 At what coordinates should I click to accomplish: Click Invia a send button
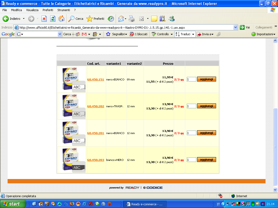click(205, 34)
